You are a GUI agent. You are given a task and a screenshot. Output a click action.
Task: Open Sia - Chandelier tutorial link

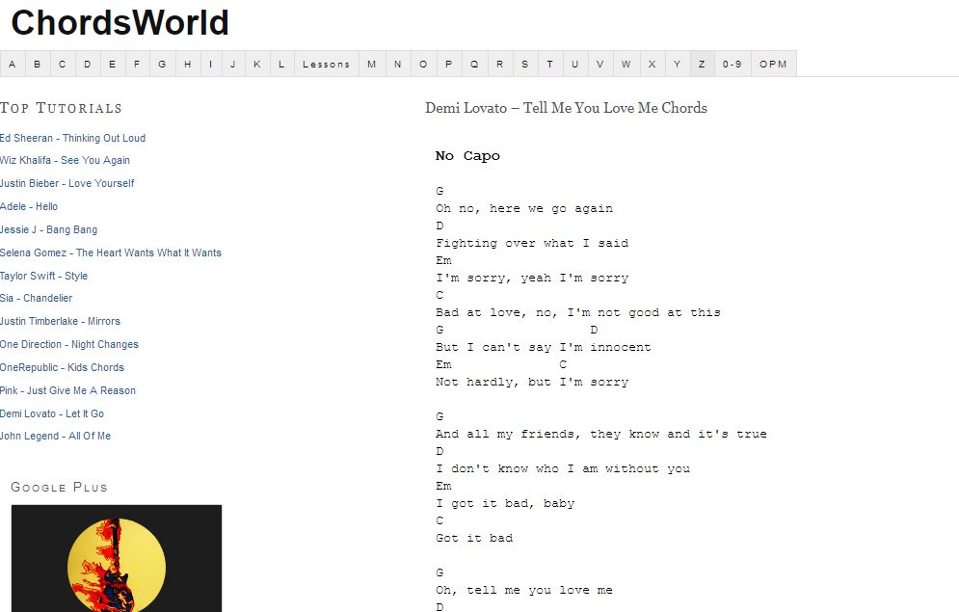coord(36,299)
